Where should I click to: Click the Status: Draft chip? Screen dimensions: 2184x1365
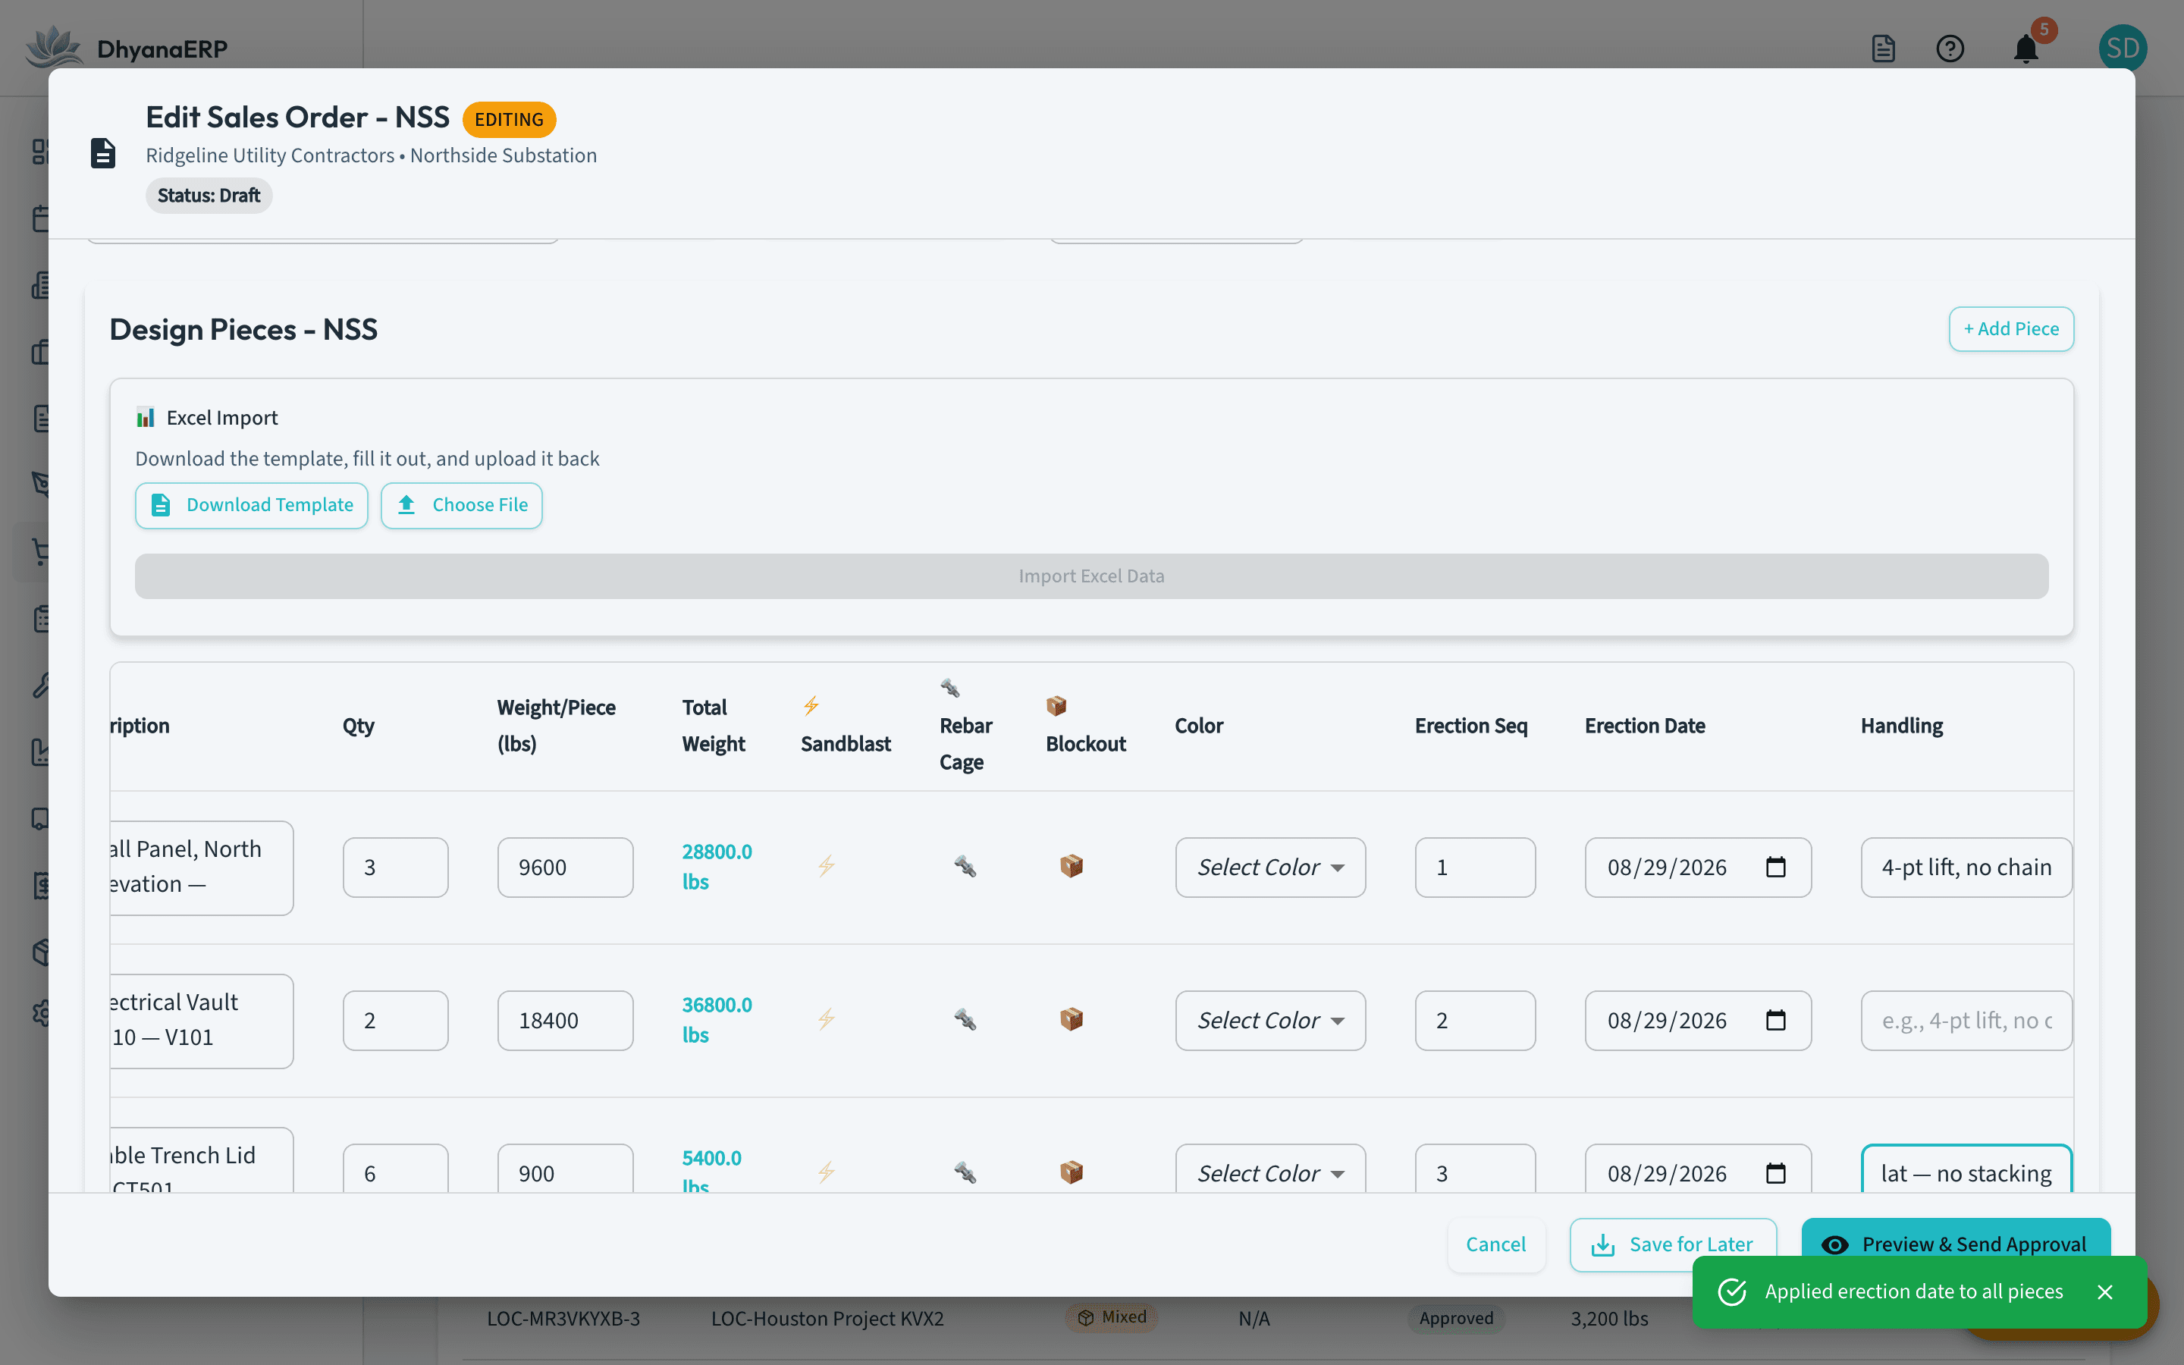point(209,196)
